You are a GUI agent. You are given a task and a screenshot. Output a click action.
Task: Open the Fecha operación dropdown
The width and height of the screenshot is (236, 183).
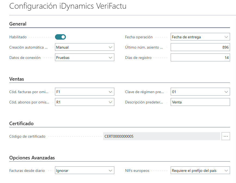(200, 37)
